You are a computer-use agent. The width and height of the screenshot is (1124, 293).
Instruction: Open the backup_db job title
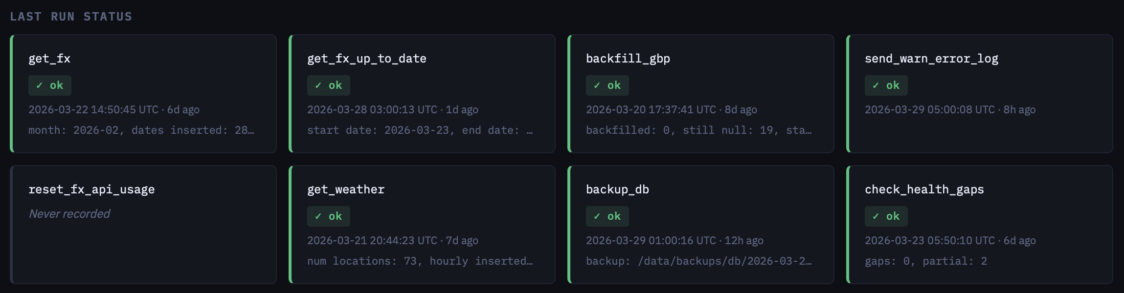coord(617,189)
